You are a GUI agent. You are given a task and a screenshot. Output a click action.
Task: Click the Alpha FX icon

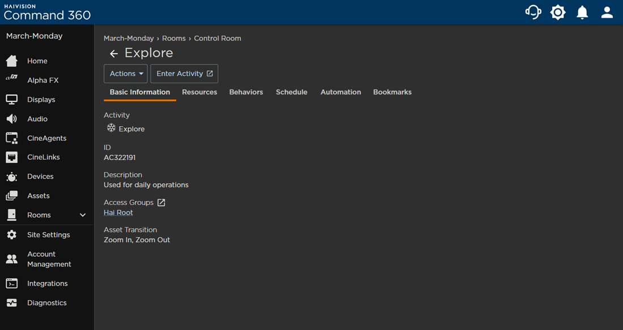tap(11, 78)
